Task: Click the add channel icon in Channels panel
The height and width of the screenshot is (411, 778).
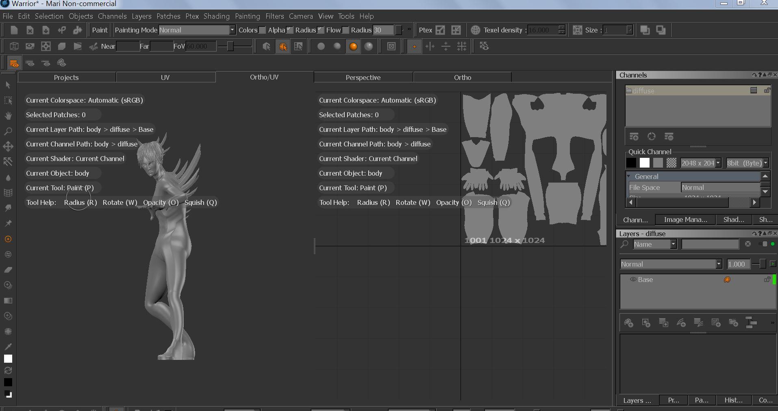Action: pyautogui.click(x=634, y=137)
